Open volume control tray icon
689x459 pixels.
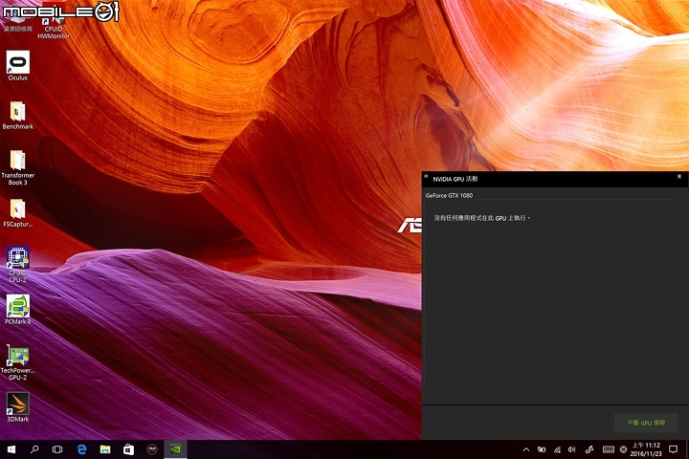coord(571,449)
